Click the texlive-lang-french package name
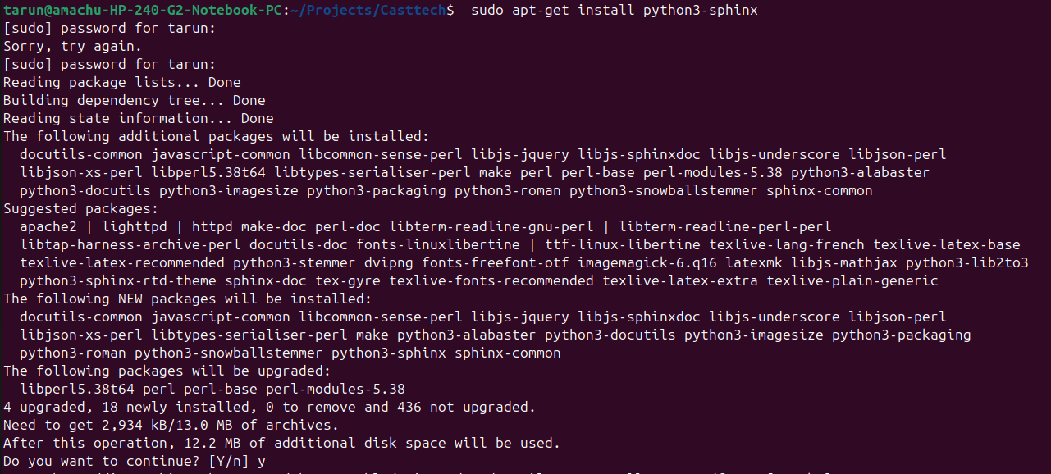Image resolution: width=1051 pixels, height=474 pixels. pyautogui.click(x=787, y=244)
